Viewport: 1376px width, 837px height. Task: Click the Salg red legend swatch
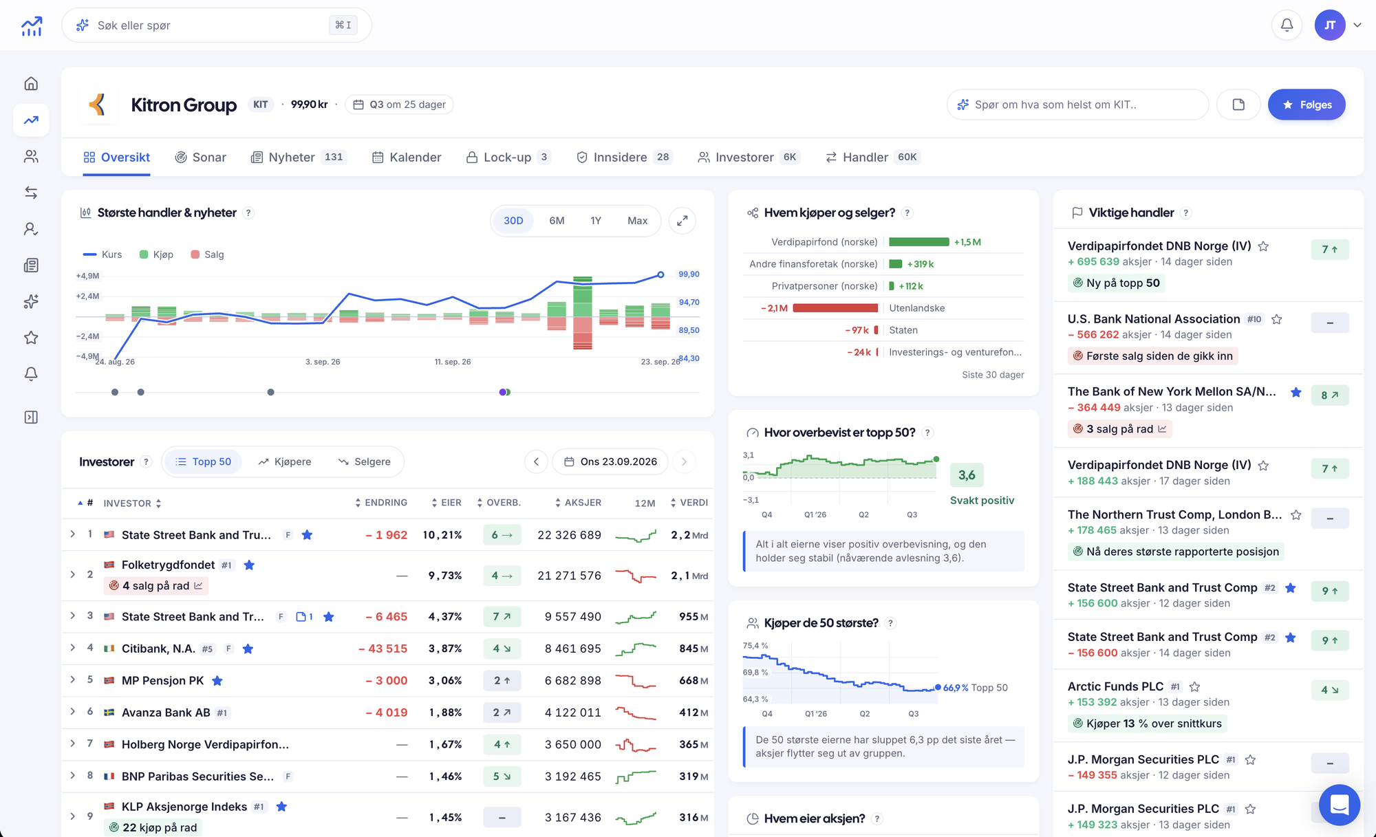195,254
